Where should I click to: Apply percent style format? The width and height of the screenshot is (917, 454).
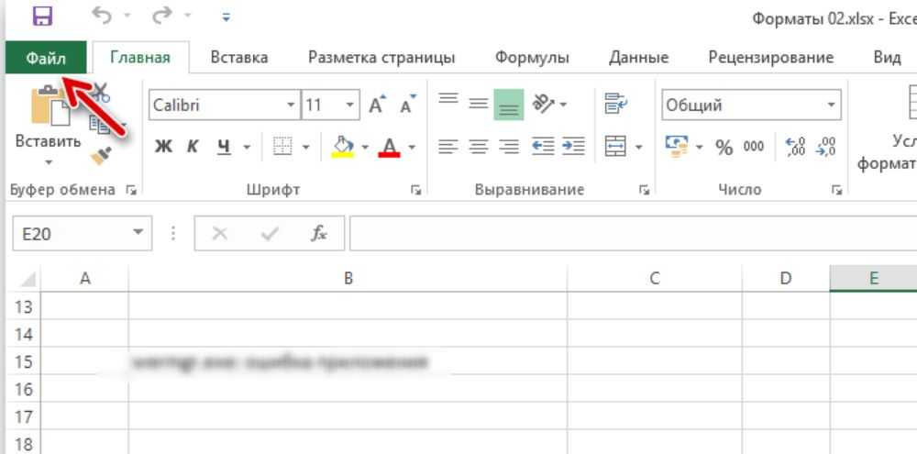coord(724,147)
